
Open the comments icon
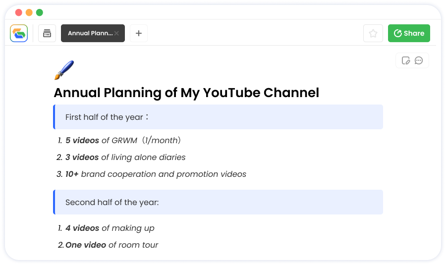[x=419, y=60]
